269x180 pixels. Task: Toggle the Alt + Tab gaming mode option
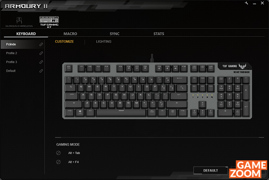click(58, 153)
